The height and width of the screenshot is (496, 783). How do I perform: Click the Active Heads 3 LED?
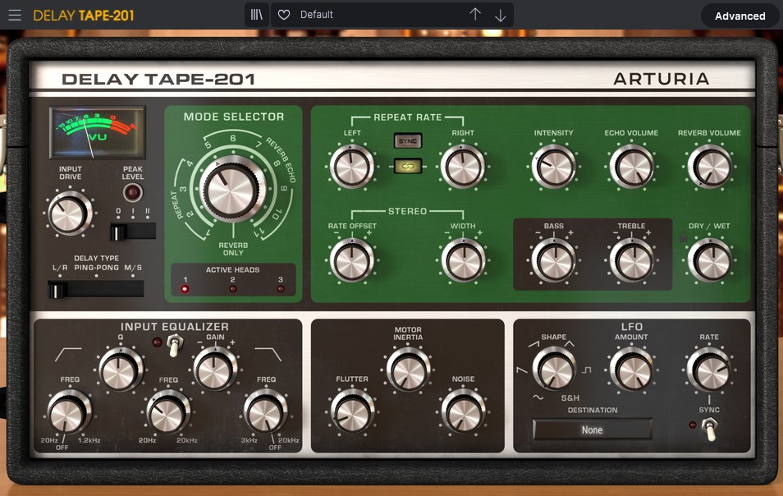(281, 289)
